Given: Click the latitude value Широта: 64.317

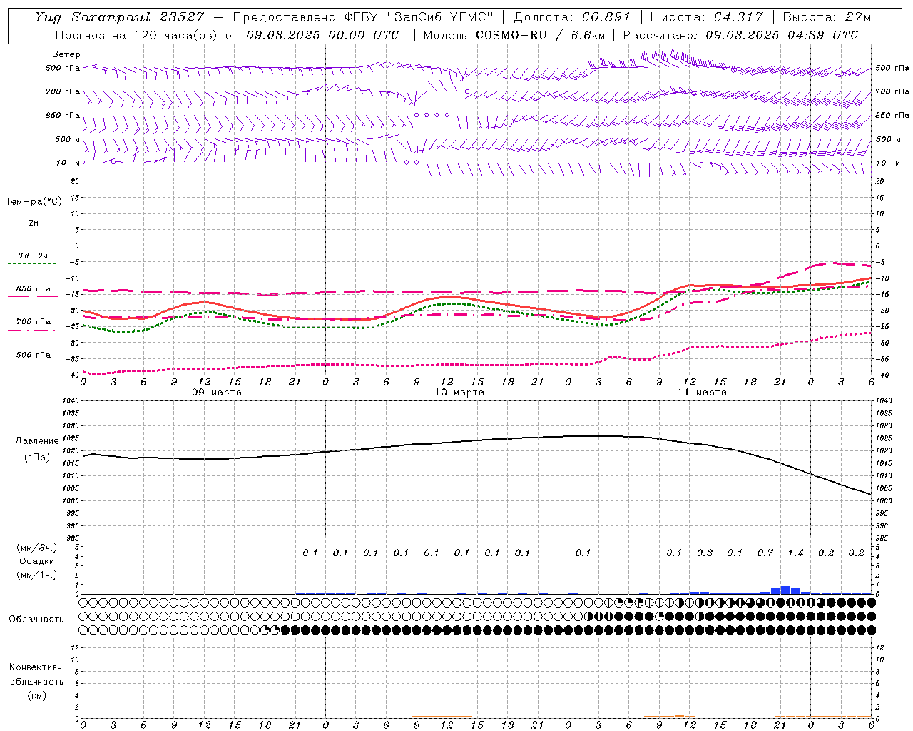Looking at the screenshot, I should pyautogui.click(x=706, y=17).
